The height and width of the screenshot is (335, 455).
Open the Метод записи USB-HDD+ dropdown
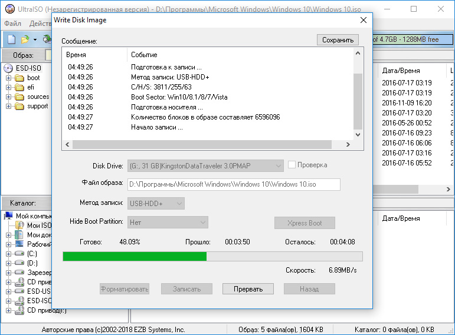click(156, 204)
